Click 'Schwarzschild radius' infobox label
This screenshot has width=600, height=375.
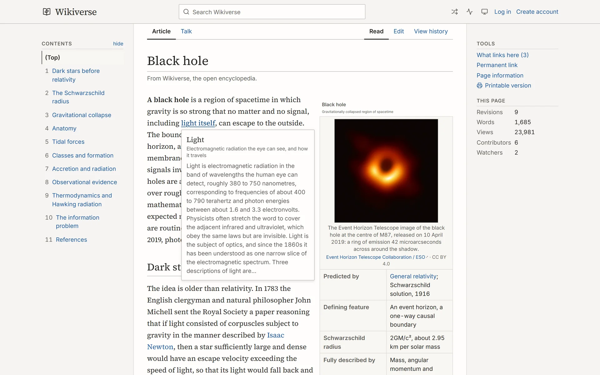[x=344, y=342]
